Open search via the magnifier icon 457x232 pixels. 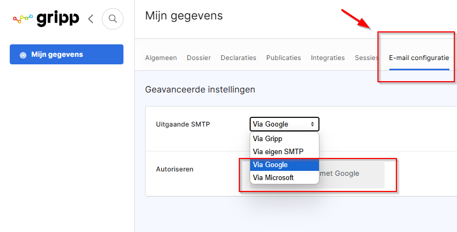coord(113,19)
